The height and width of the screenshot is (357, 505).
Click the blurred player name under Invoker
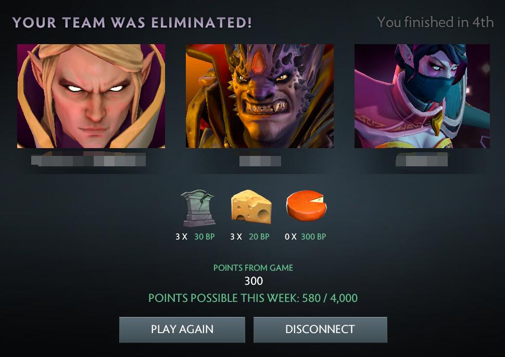click(x=89, y=160)
